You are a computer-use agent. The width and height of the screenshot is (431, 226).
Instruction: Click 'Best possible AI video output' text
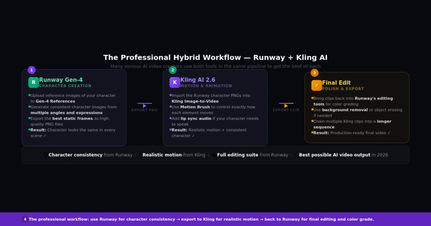click(335, 155)
